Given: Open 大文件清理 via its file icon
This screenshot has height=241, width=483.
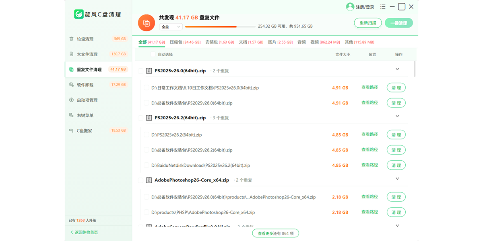Looking at the screenshot, I should (71, 54).
